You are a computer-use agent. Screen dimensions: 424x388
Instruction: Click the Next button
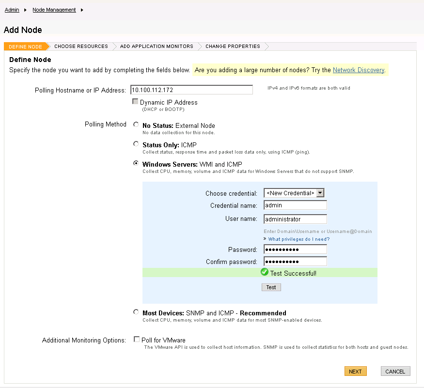coord(355,372)
